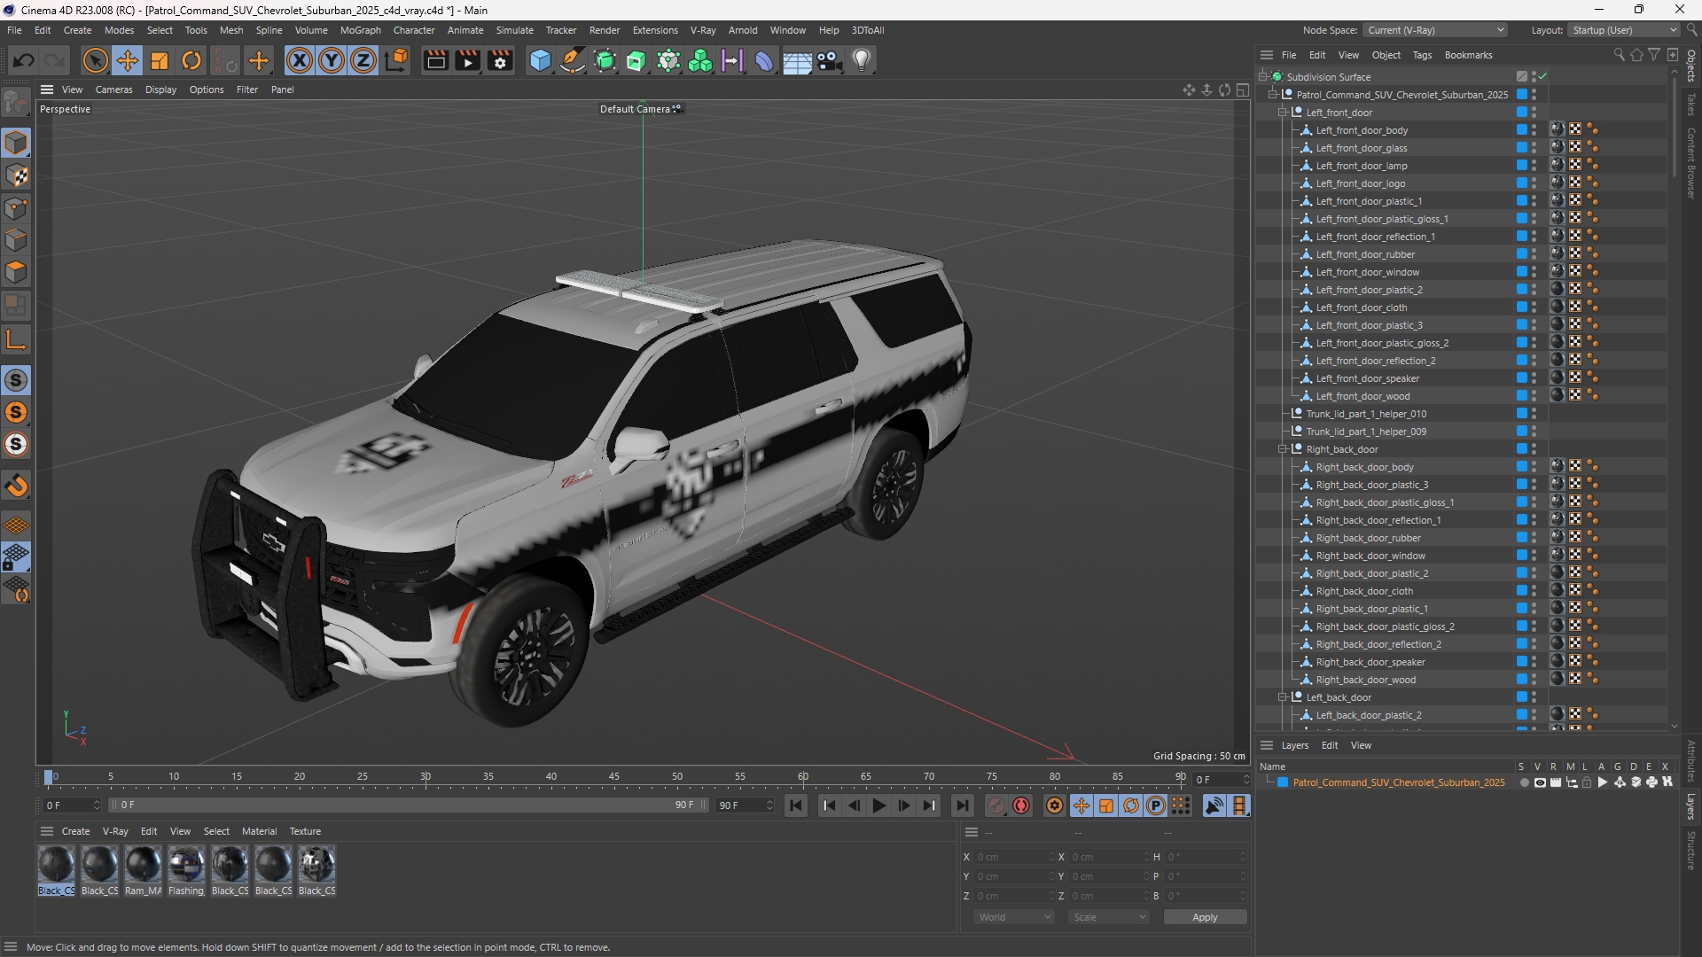Open Simulate menu
1702x957 pixels.
tap(514, 30)
